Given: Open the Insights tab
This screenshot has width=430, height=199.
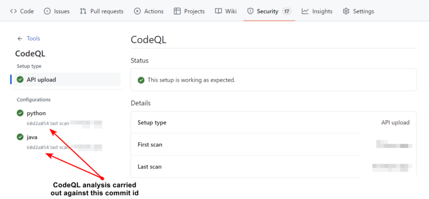Looking at the screenshot, I should 317,11.
